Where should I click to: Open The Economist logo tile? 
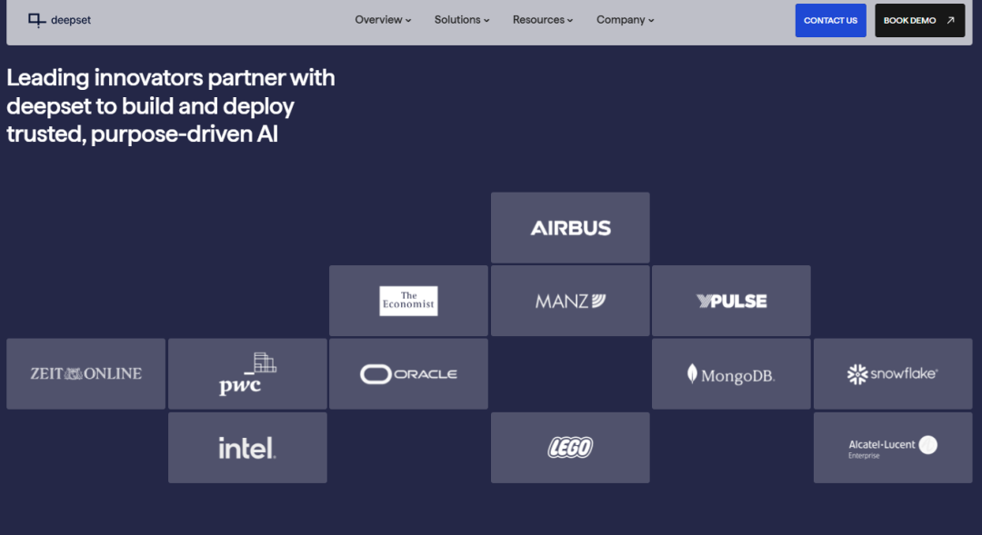pyautogui.click(x=408, y=301)
